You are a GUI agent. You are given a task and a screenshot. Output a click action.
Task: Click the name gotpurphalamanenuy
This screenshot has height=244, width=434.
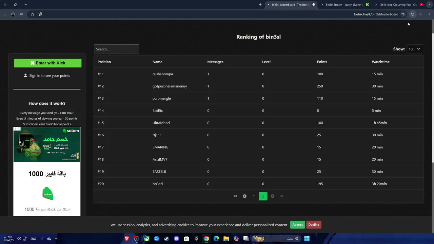click(170, 86)
